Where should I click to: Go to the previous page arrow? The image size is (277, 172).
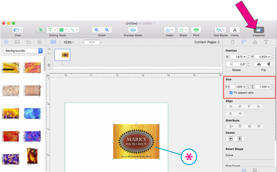[x=82, y=42]
